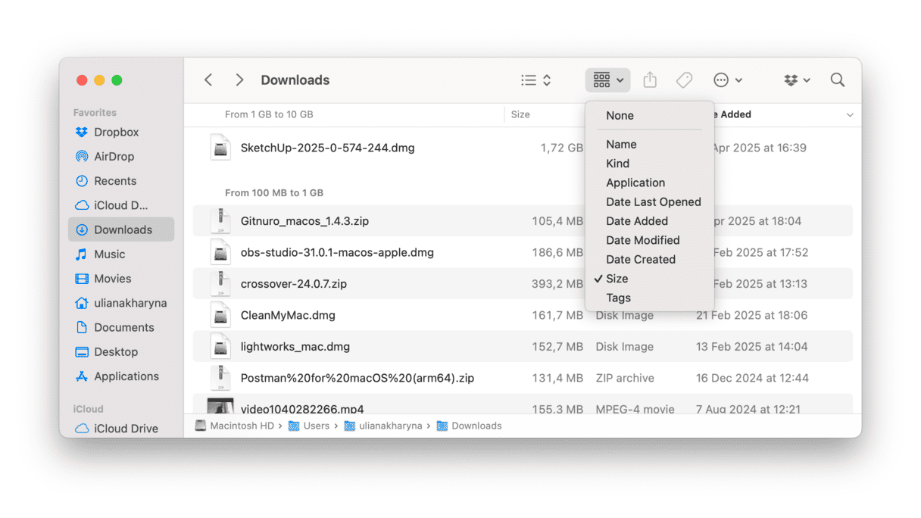
Task: Choose Kind from the grouping menu
Action: pos(617,164)
